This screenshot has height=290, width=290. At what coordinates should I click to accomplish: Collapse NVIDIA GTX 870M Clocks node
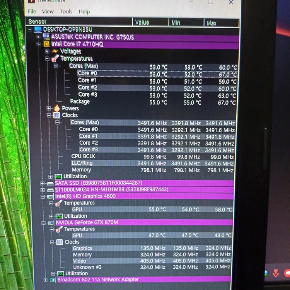(x=52, y=242)
